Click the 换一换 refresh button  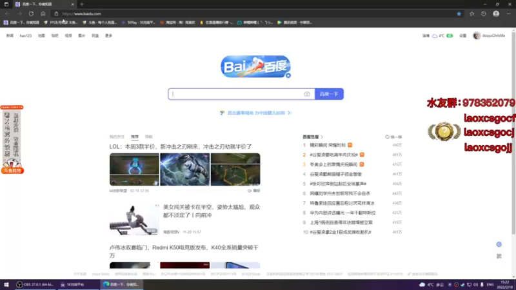393,137
